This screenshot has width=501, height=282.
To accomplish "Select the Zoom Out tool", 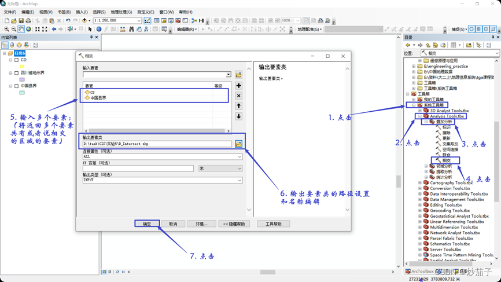I will [x=14, y=29].
